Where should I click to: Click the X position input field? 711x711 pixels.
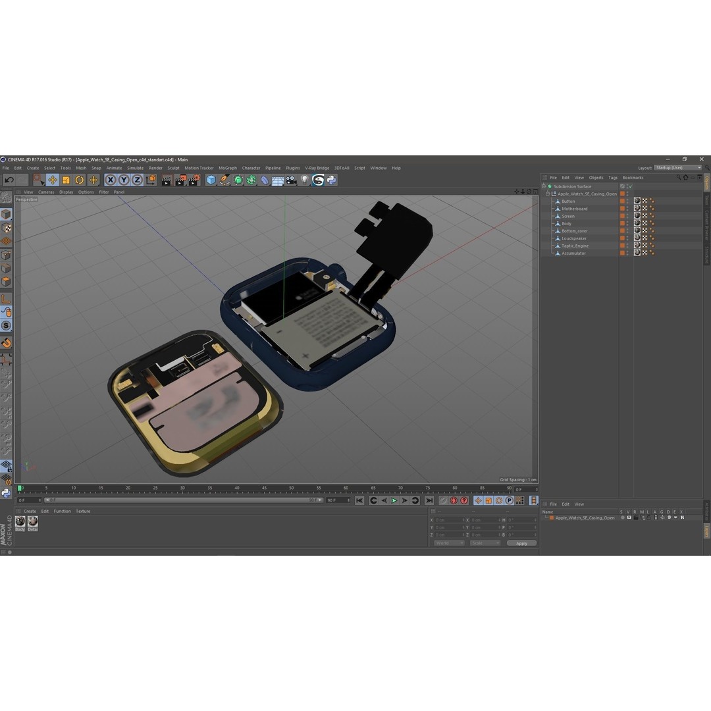pyautogui.click(x=449, y=520)
